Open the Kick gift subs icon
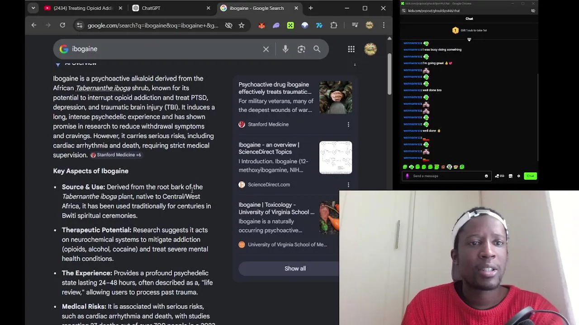The height and width of the screenshot is (325, 579). point(499,176)
